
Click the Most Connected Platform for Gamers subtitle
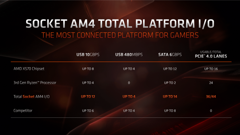coord(120,35)
